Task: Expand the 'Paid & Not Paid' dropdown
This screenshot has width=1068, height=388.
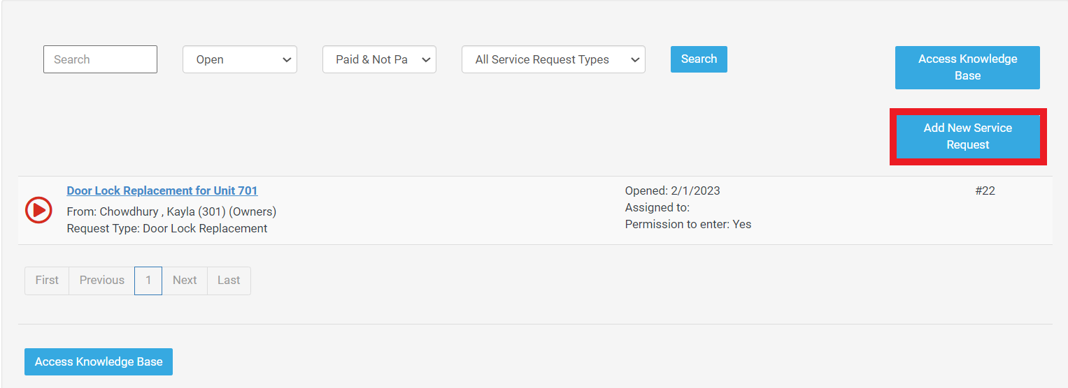Action: tap(379, 59)
